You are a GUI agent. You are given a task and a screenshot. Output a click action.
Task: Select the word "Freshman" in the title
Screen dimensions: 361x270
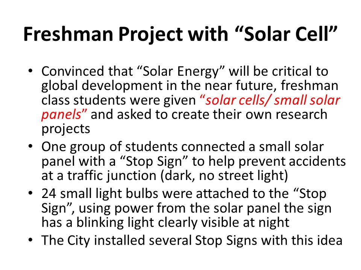tap(68, 34)
